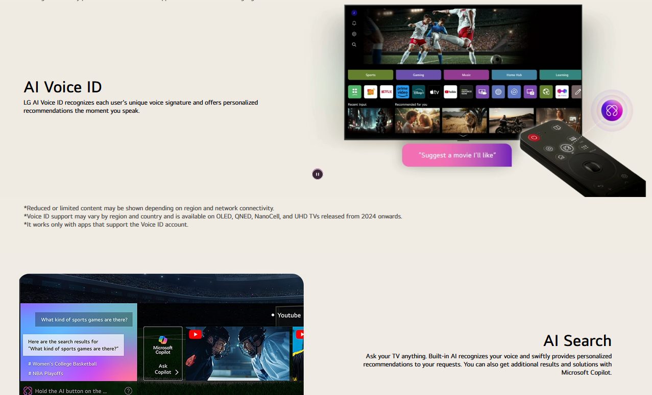The width and height of the screenshot is (652, 395).
Task: Open the Home Hub category tab
Action: (x=514, y=75)
